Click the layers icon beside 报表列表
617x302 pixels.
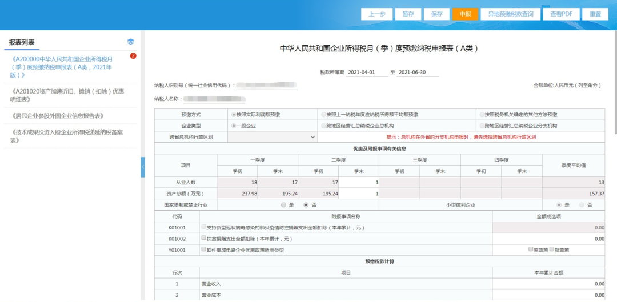(131, 42)
